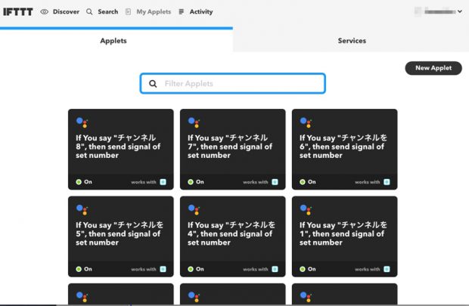Click the Google Assistant icon on the チャンネルを 4 card
This screenshot has height=306, width=469.
[x=194, y=209]
